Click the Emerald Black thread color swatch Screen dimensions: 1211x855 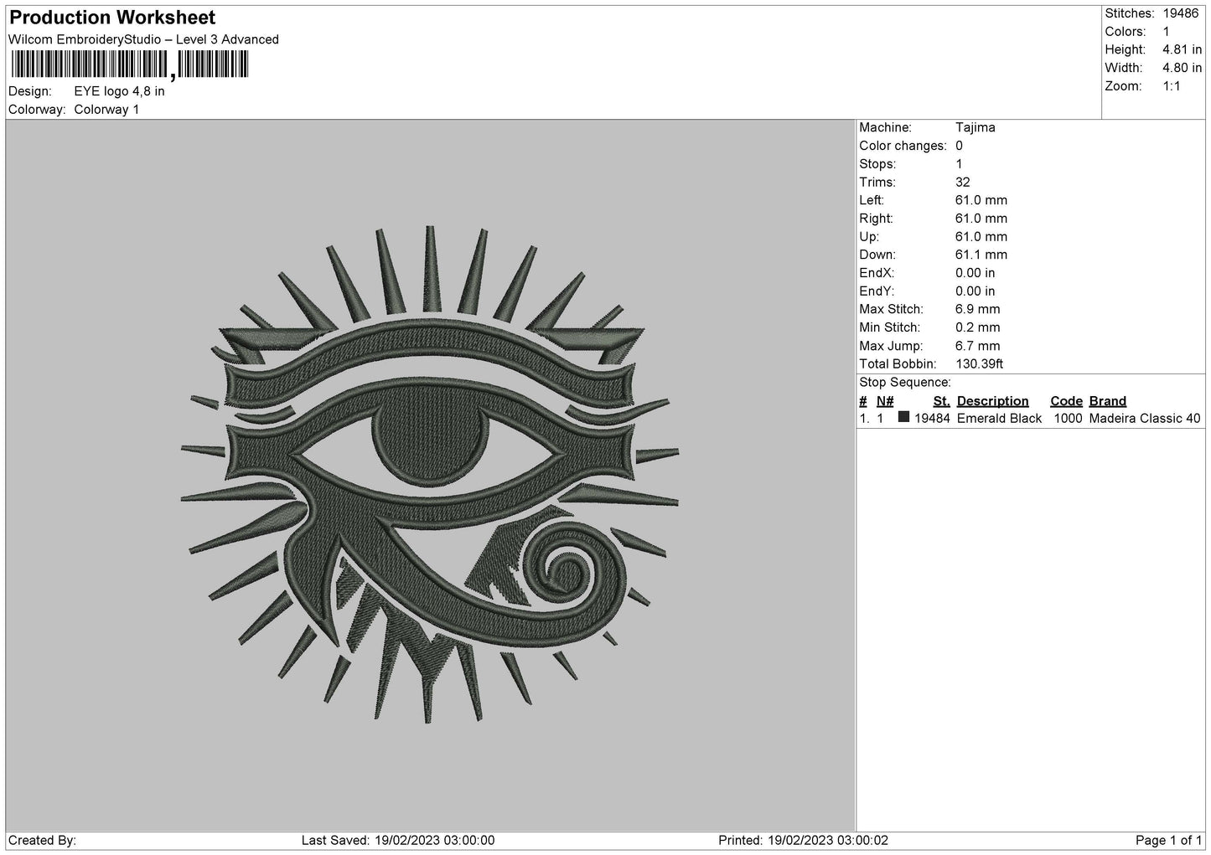[x=903, y=417]
